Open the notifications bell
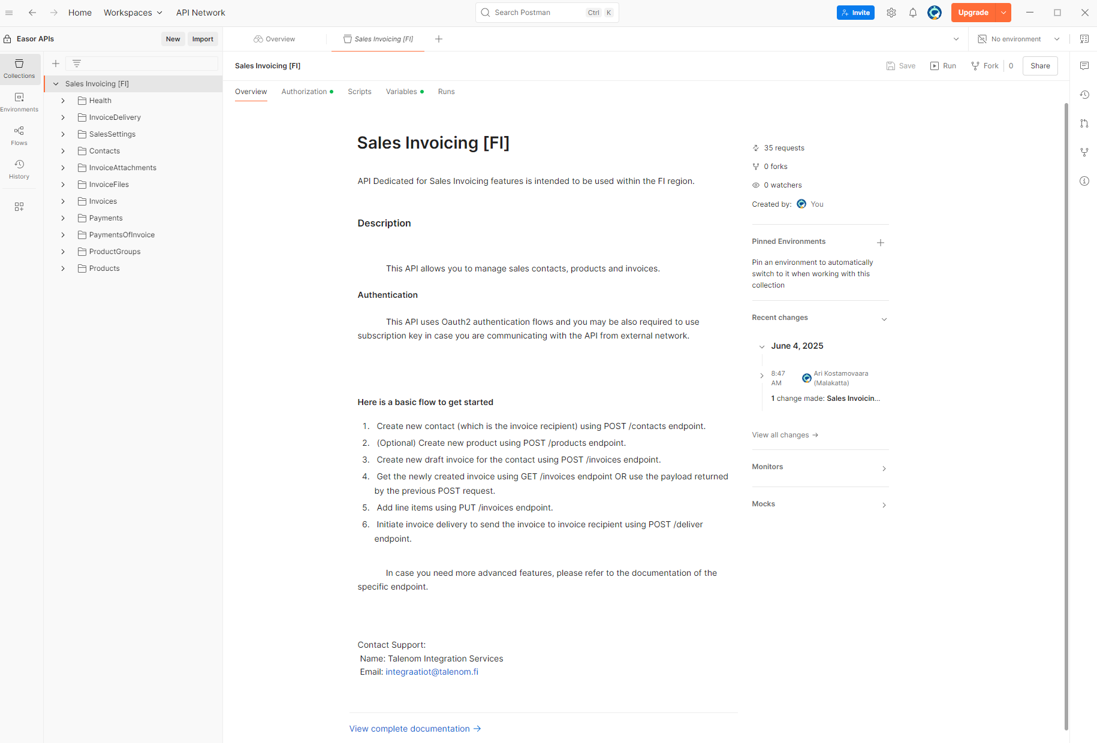1097x743 pixels. point(913,13)
